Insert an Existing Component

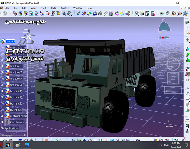[x=31, y=13]
